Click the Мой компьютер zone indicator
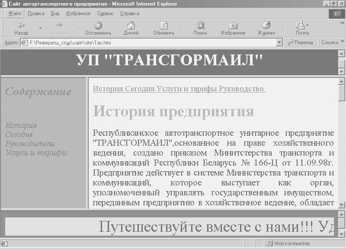This screenshot has width=346, height=249. 288,243
